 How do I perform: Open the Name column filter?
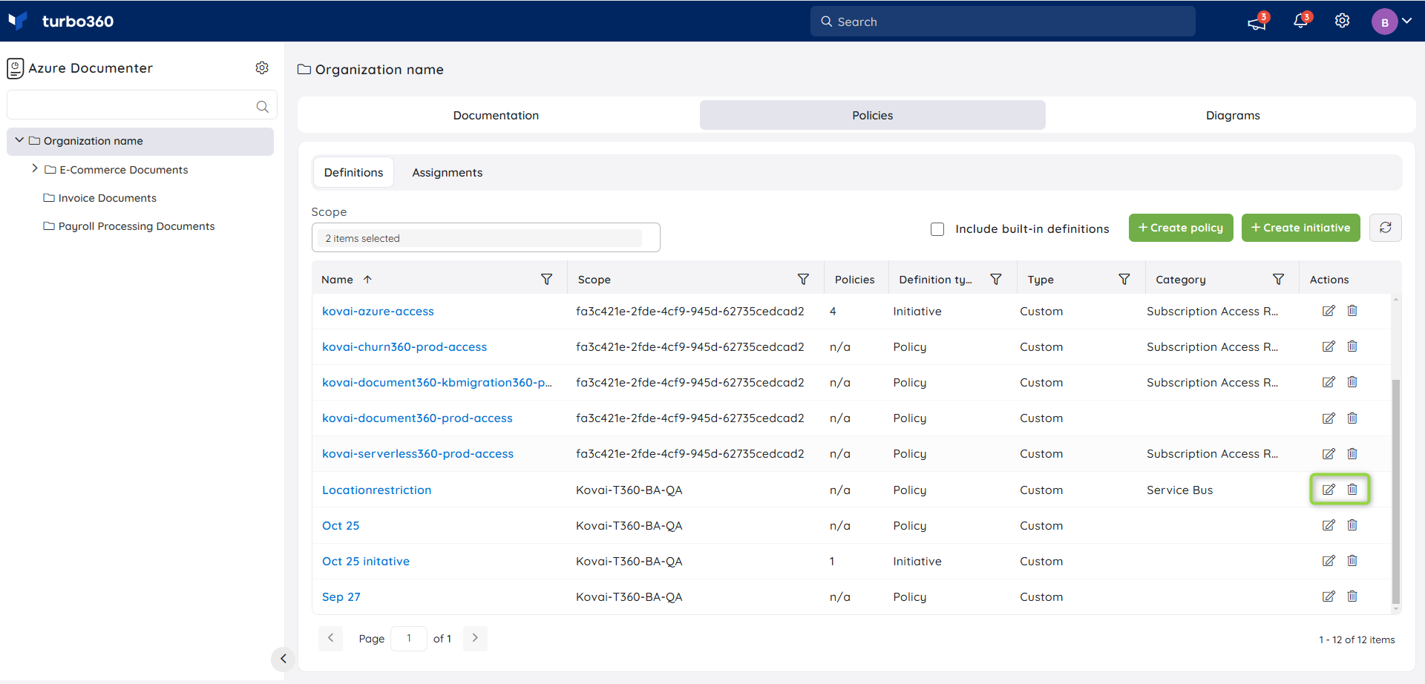pyautogui.click(x=547, y=279)
